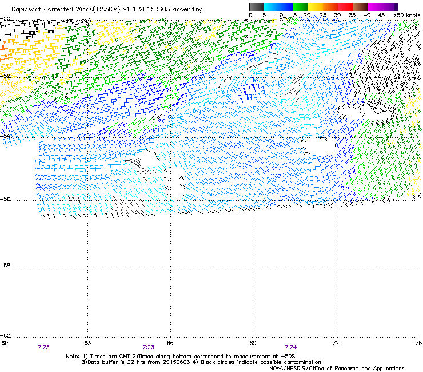Click the legend tick label '30'
This screenshot has width=423, height=372.
[x=337, y=15]
